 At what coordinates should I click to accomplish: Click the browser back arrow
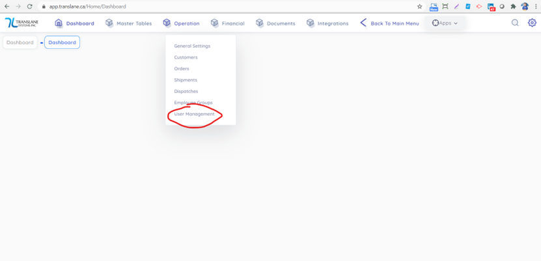pos(7,7)
